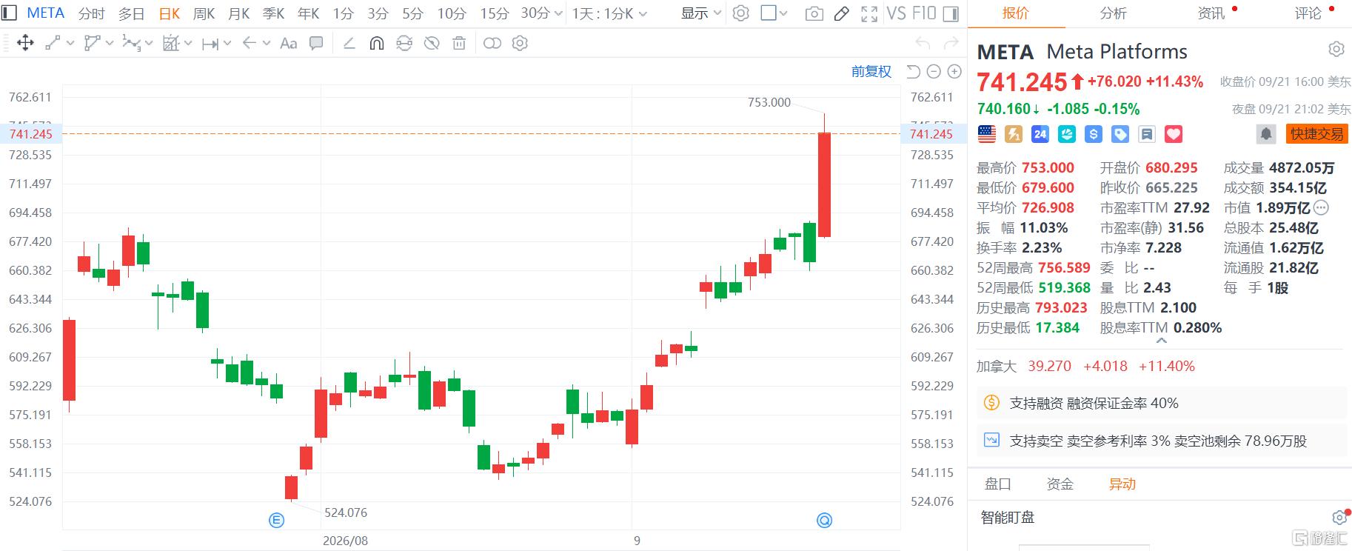This screenshot has height=551, width=1352.
Task: Select the move/pan crosshair tool
Action: (x=25, y=43)
